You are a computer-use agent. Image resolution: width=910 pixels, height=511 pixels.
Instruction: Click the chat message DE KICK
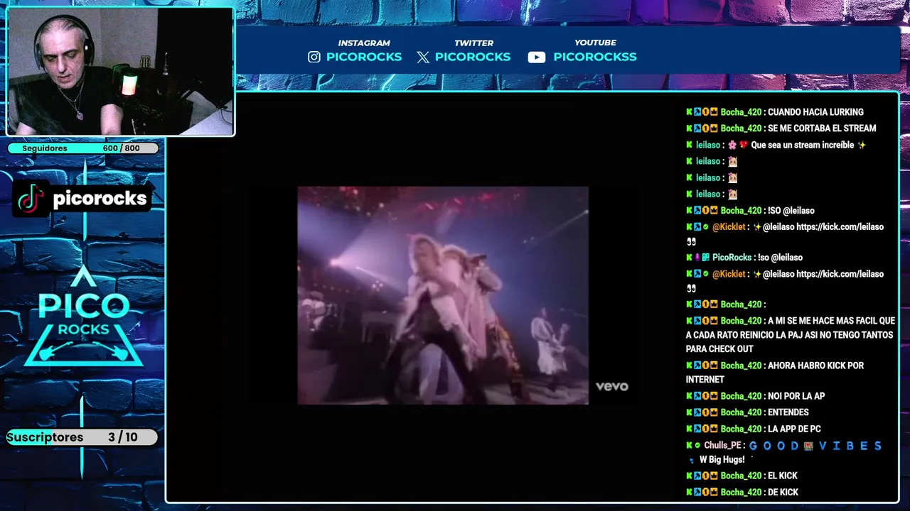tap(783, 492)
